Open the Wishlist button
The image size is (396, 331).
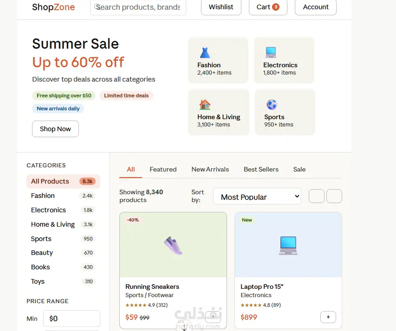coord(221,7)
